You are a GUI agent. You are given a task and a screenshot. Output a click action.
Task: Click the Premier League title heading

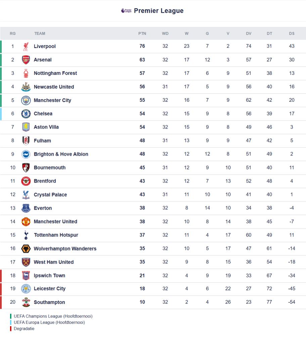tap(159, 11)
